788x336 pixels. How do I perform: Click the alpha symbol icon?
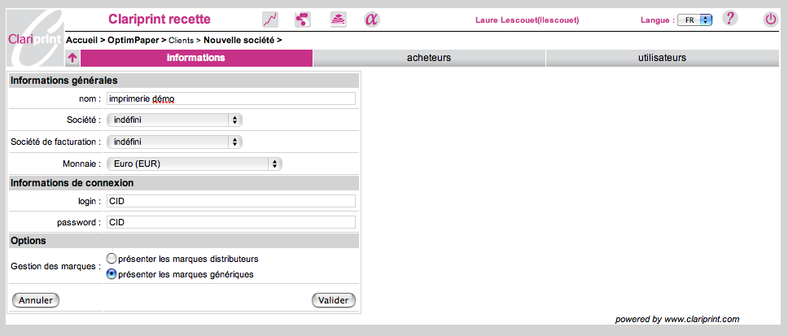coord(371,20)
